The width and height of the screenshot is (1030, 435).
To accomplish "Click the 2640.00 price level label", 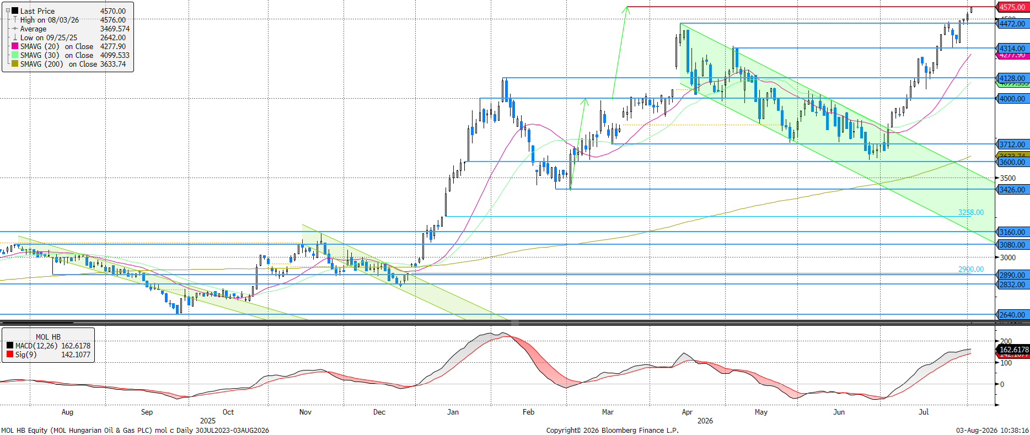I will click(1012, 315).
